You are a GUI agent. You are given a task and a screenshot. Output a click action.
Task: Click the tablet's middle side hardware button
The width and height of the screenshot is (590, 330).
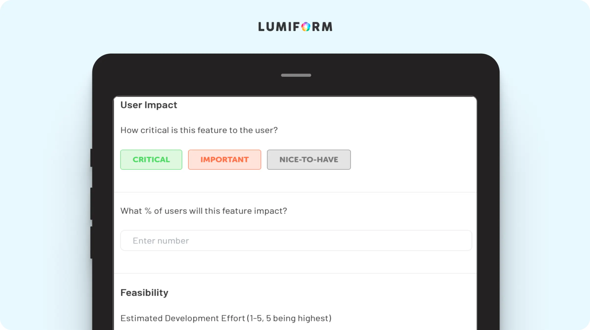[x=91, y=204]
